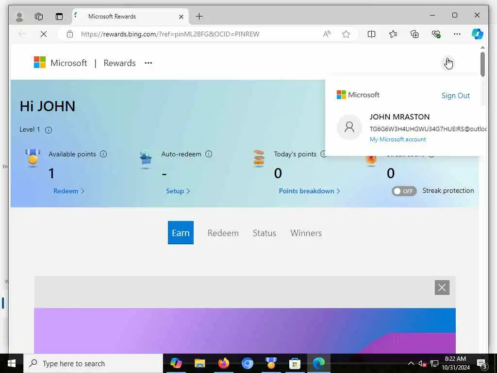Switch to the Status tab

(265, 233)
